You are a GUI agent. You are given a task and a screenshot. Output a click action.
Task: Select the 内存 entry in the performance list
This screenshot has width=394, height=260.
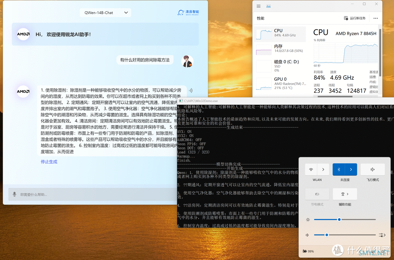tap(280, 49)
